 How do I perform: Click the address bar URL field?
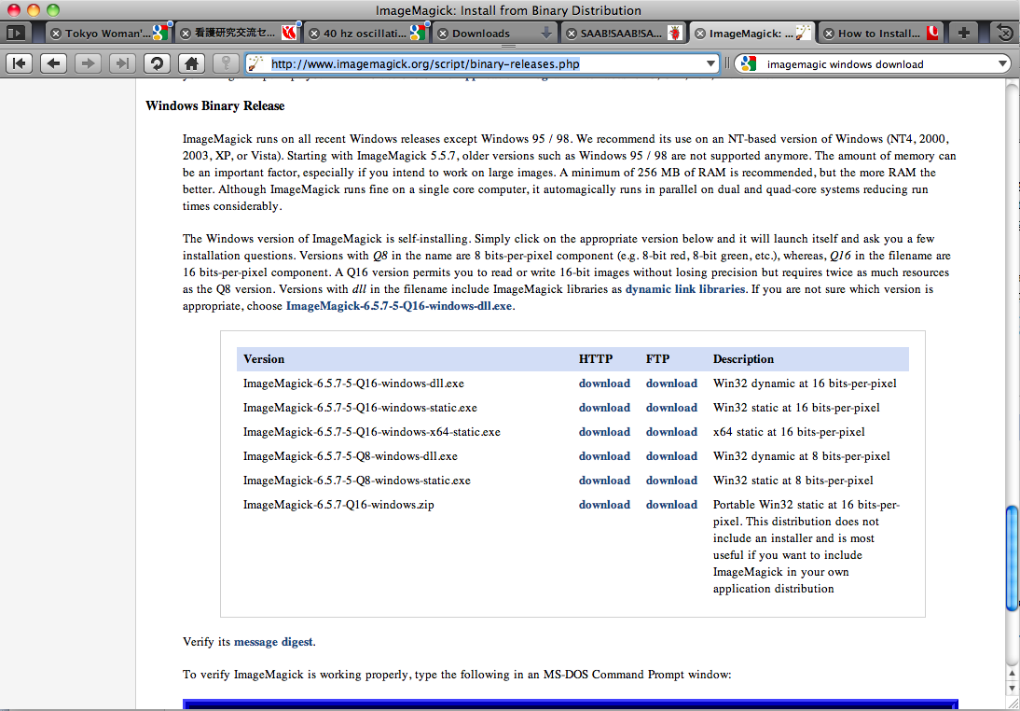(481, 63)
